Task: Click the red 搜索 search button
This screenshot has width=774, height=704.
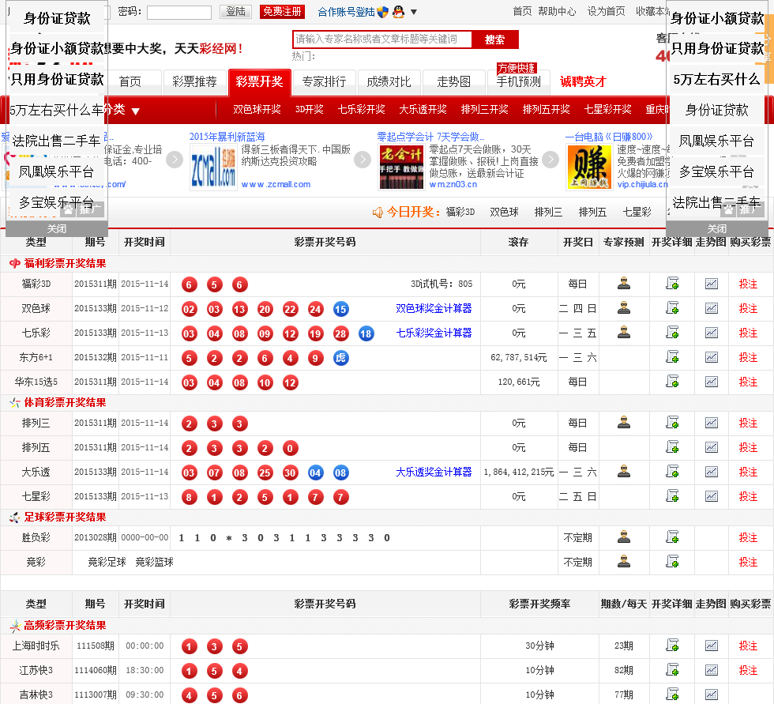Action: click(494, 40)
